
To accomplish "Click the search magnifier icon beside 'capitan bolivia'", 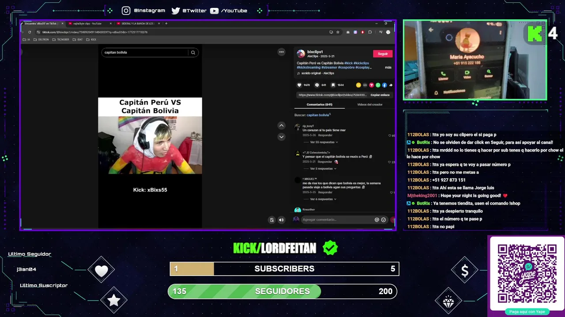I will click(x=193, y=52).
